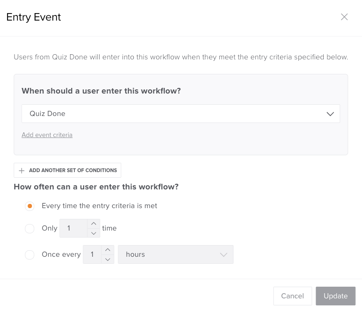Image resolution: width=362 pixels, height=311 pixels.
Task: Click the Every time entry criteria label text
Action: click(x=99, y=206)
